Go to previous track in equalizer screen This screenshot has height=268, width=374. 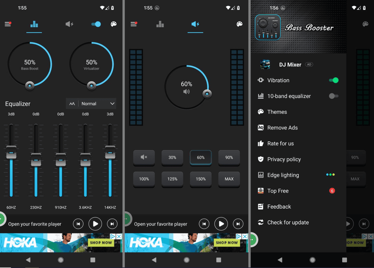[78, 224]
